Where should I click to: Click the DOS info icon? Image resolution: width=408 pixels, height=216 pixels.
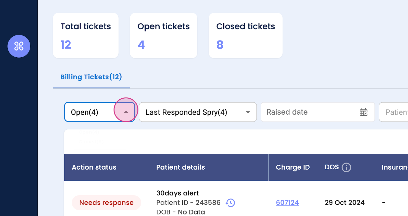(x=346, y=167)
